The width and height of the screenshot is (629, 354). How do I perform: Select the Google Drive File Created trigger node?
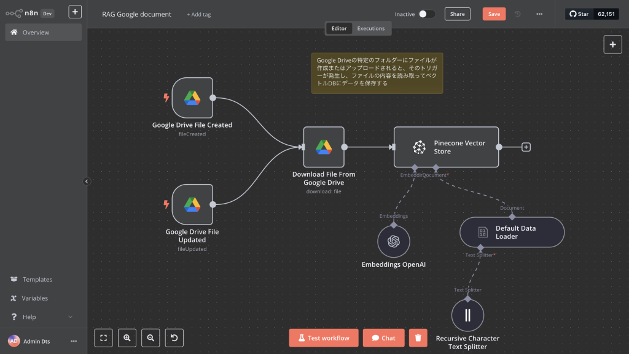click(x=192, y=98)
